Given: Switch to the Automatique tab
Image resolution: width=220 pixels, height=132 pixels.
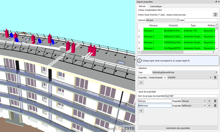Looking at the screenshot, I should coord(156,7).
